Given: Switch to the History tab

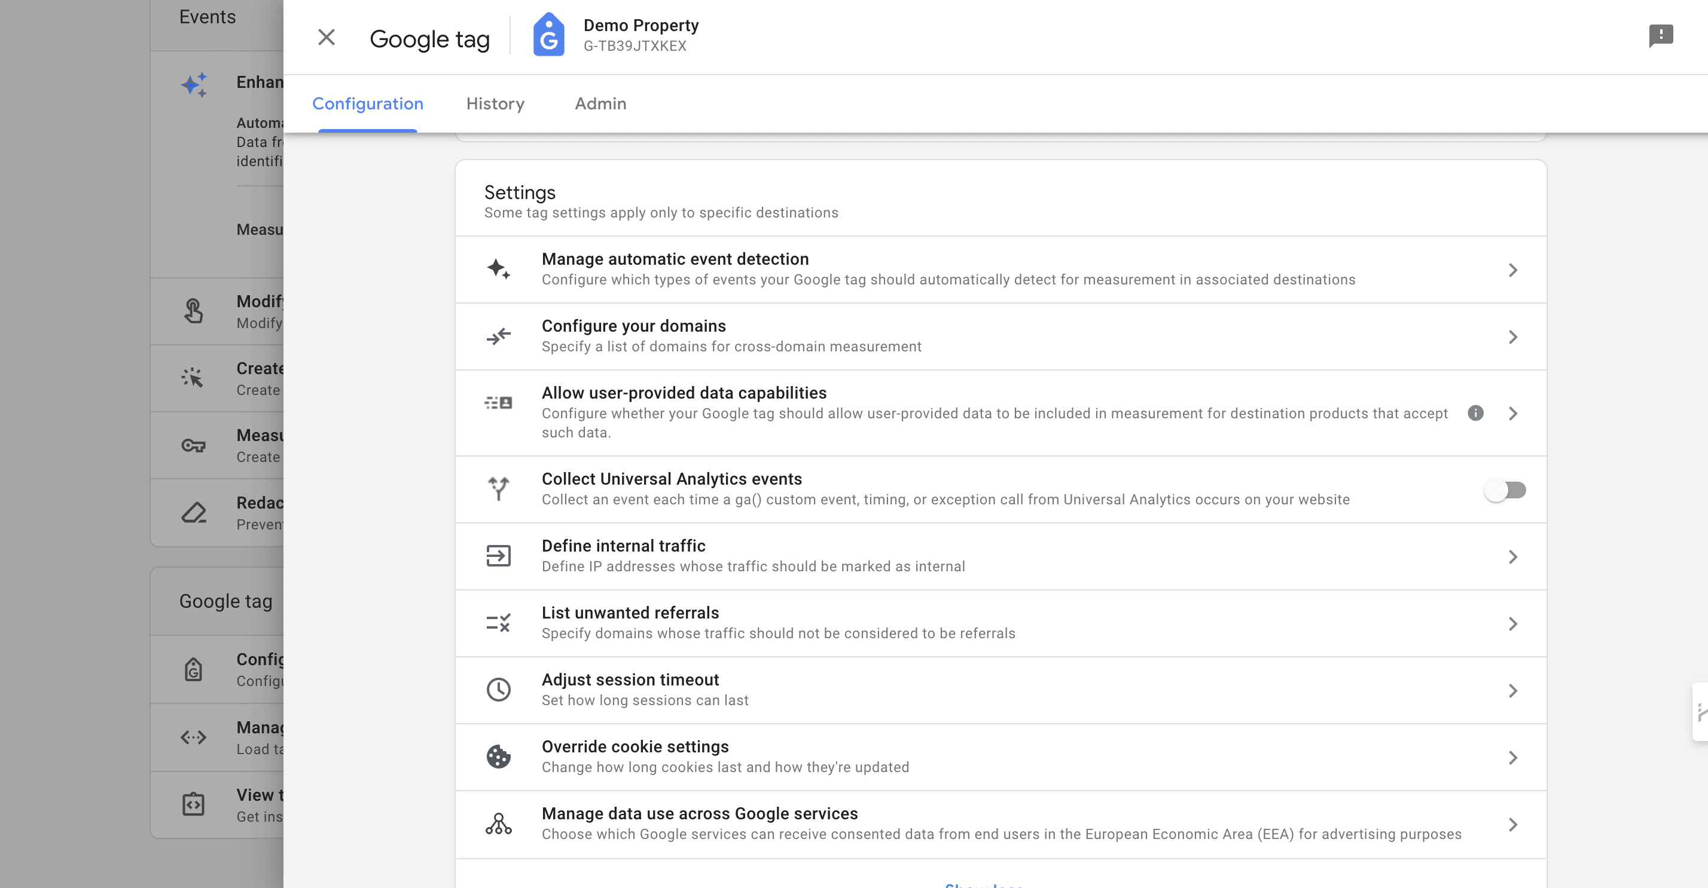Looking at the screenshot, I should [x=495, y=103].
